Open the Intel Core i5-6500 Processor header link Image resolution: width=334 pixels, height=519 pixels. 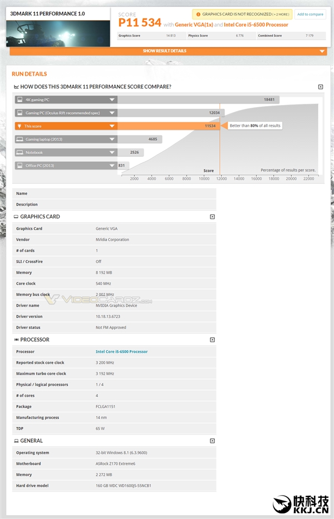pos(256,25)
